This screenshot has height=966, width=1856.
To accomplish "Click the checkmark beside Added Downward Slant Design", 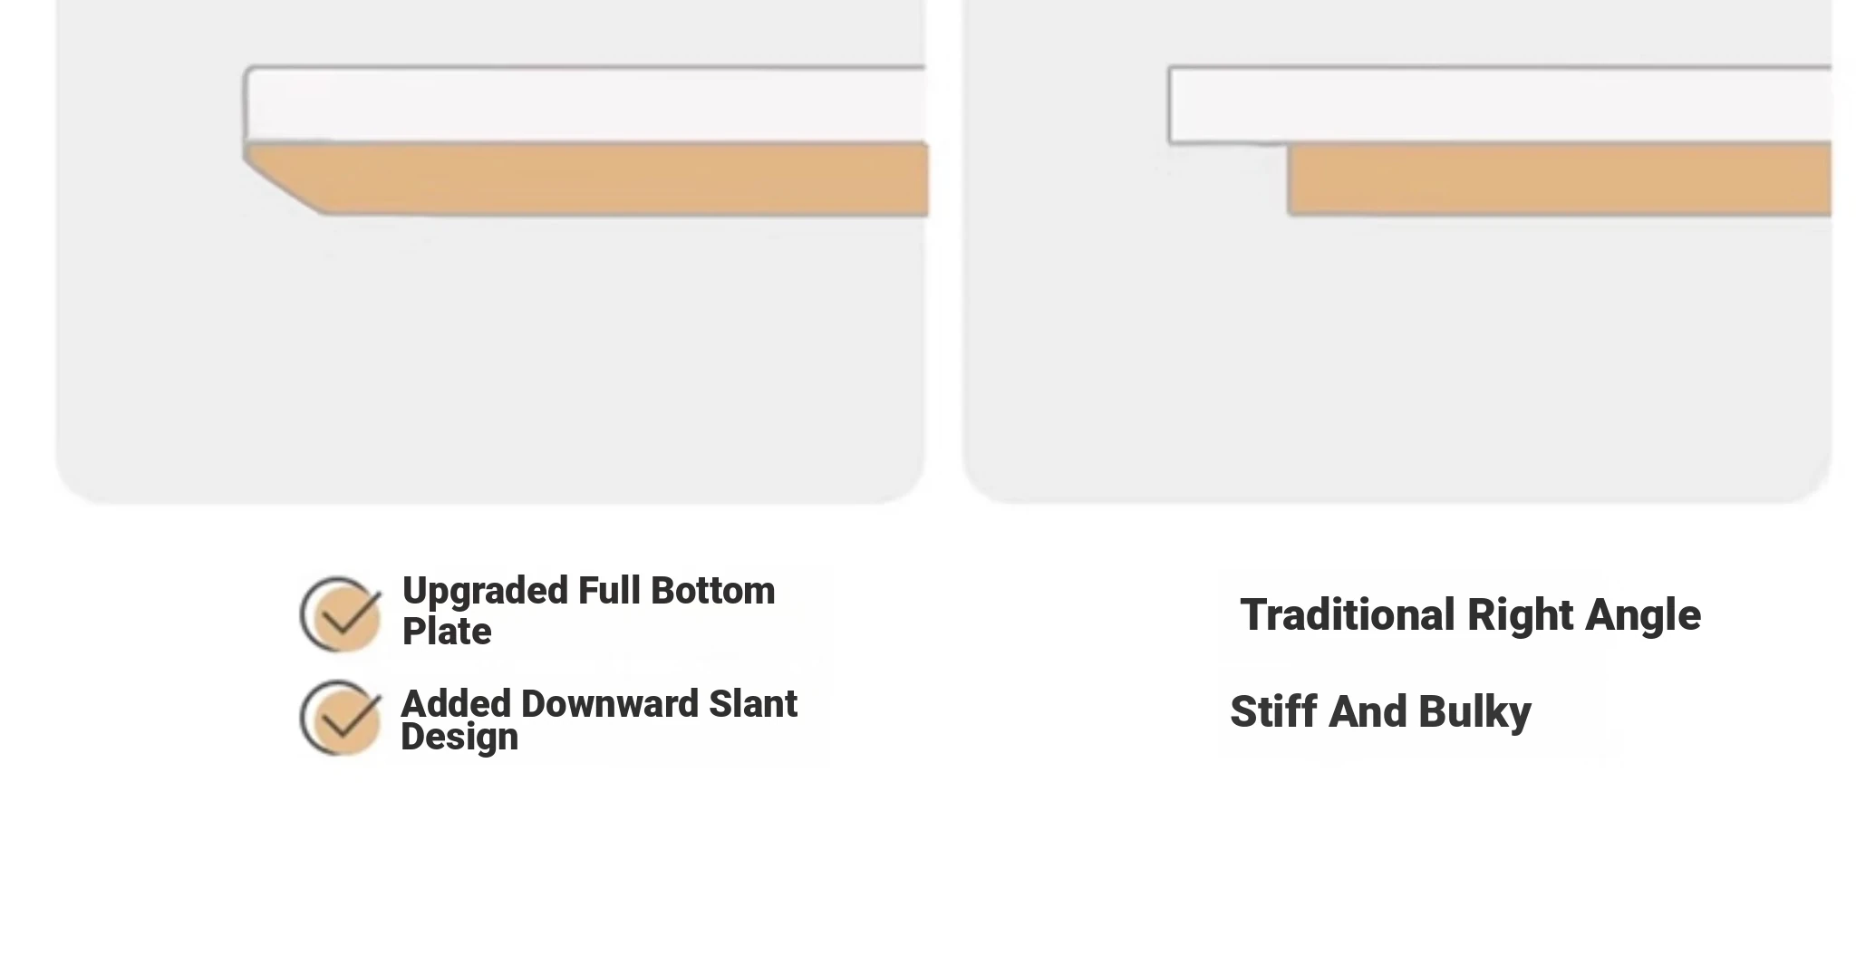I will 341,718.
